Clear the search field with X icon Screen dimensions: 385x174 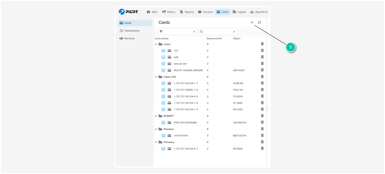coord(234,32)
